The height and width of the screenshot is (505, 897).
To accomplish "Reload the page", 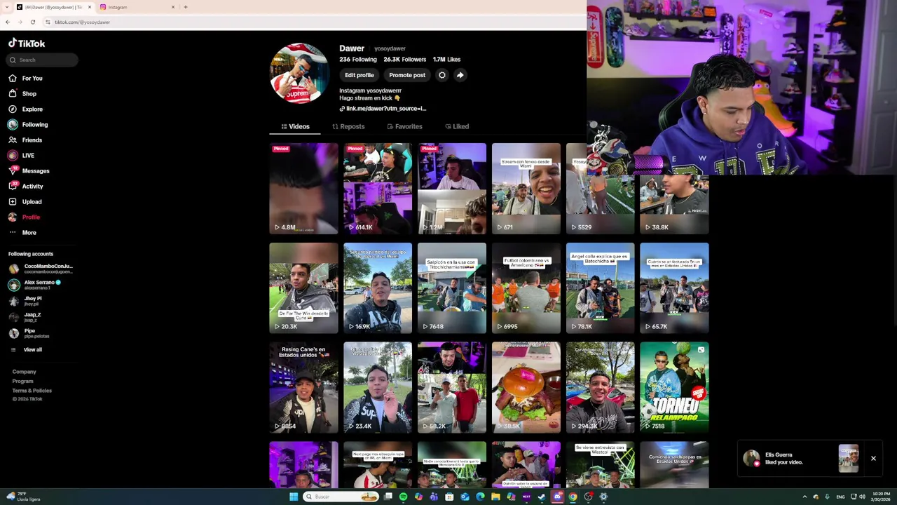I will [32, 22].
